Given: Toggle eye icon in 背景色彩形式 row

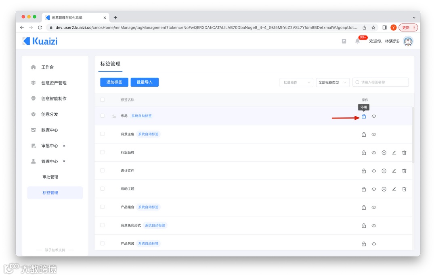Looking at the screenshot, I should [374, 226].
